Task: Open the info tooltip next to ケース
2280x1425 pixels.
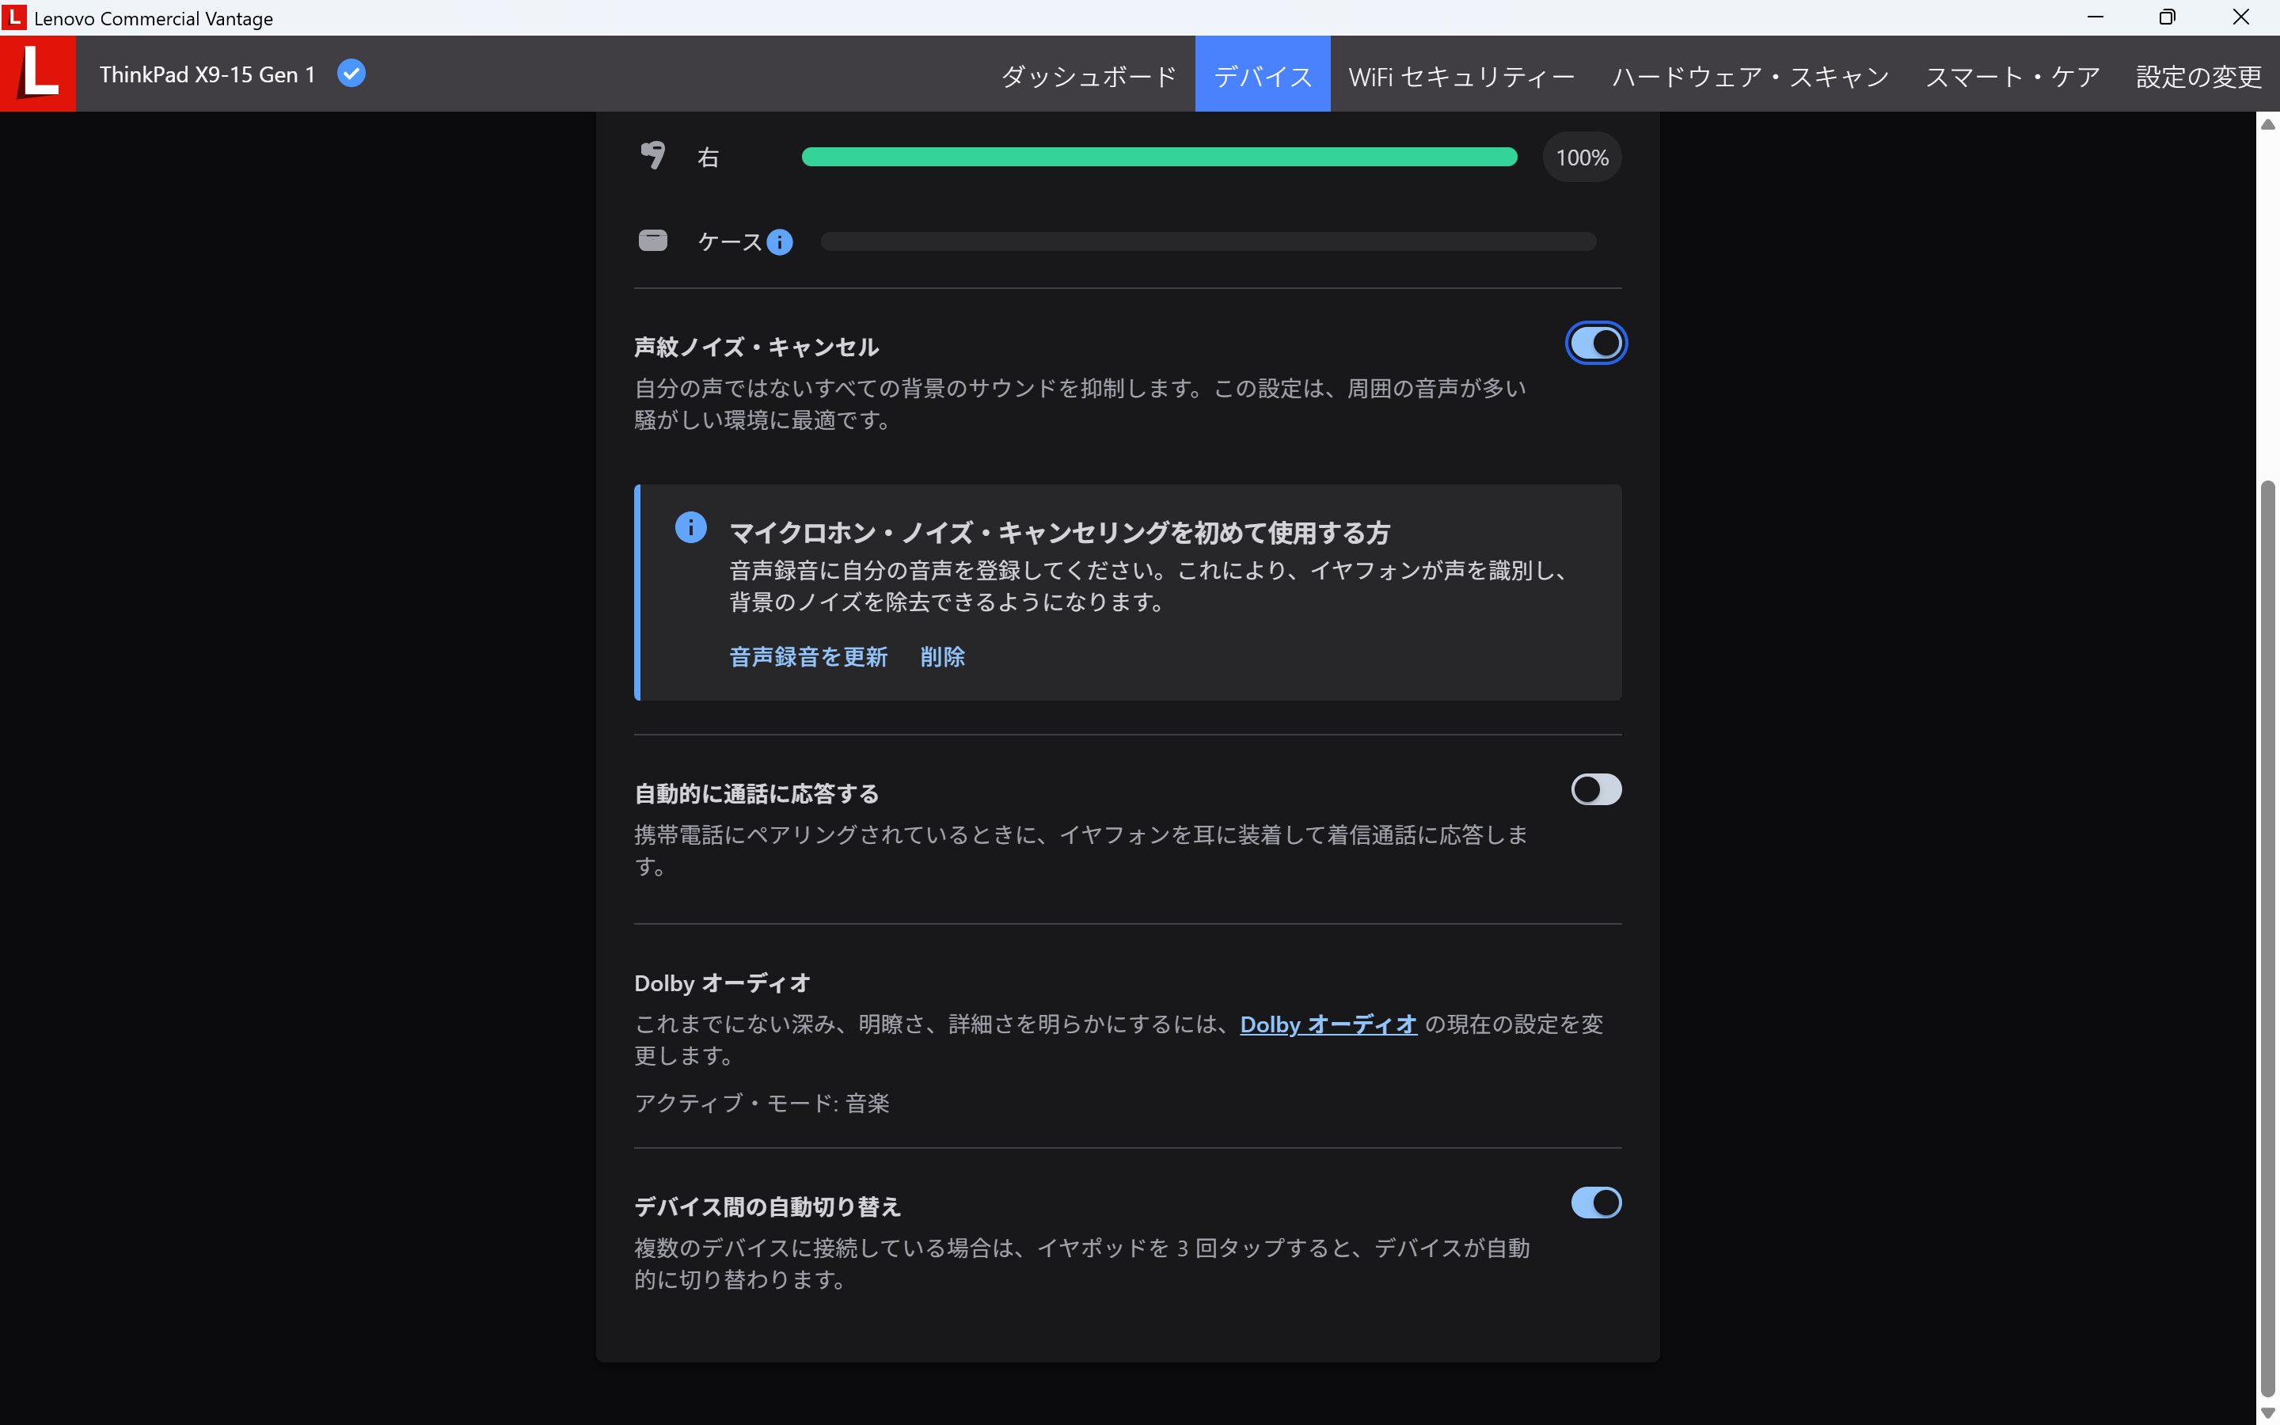Action: pyautogui.click(x=779, y=242)
